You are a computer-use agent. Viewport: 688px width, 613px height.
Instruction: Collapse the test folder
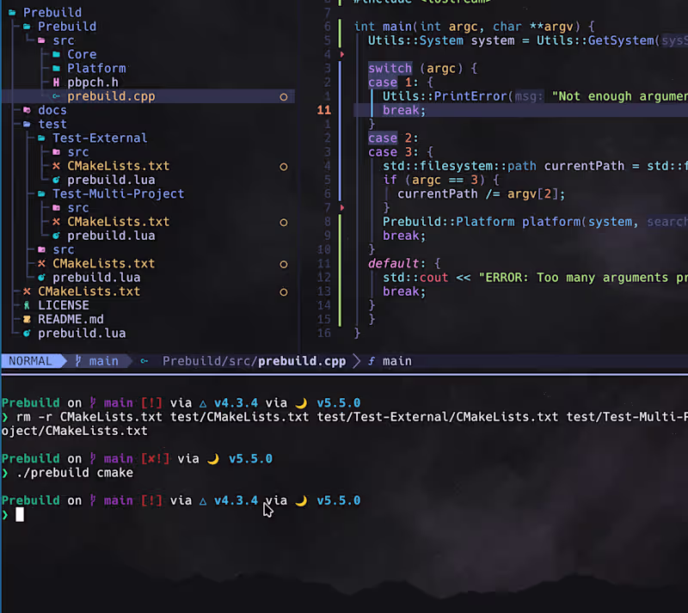pyautogui.click(x=27, y=124)
